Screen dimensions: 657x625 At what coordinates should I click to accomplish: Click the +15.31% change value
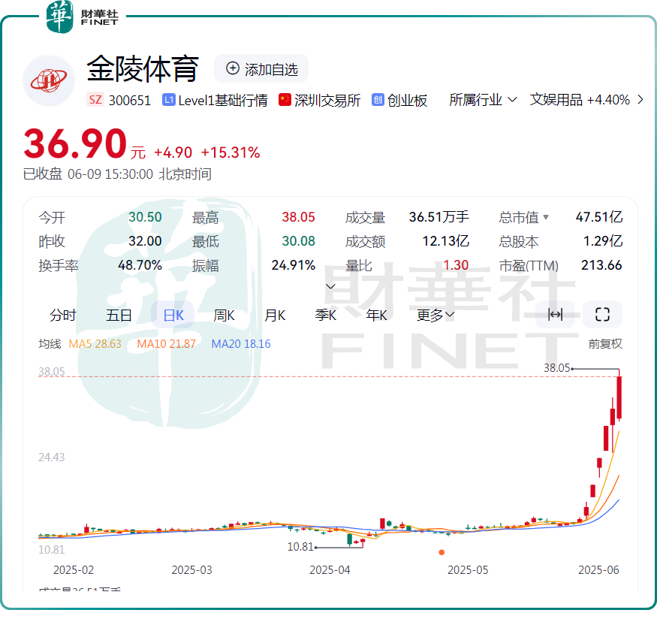coord(231,152)
